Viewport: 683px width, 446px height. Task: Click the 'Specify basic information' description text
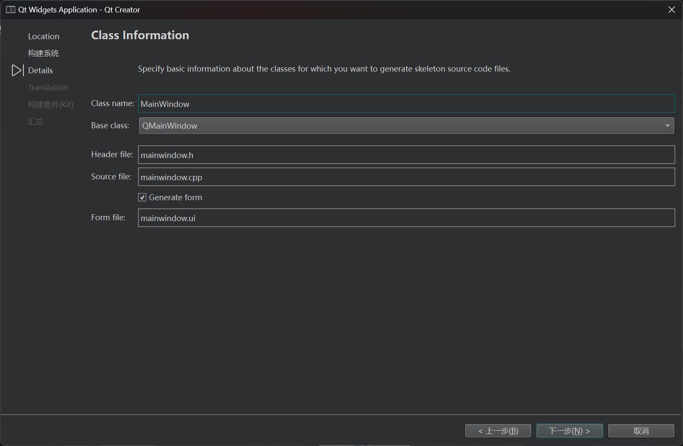(x=324, y=69)
